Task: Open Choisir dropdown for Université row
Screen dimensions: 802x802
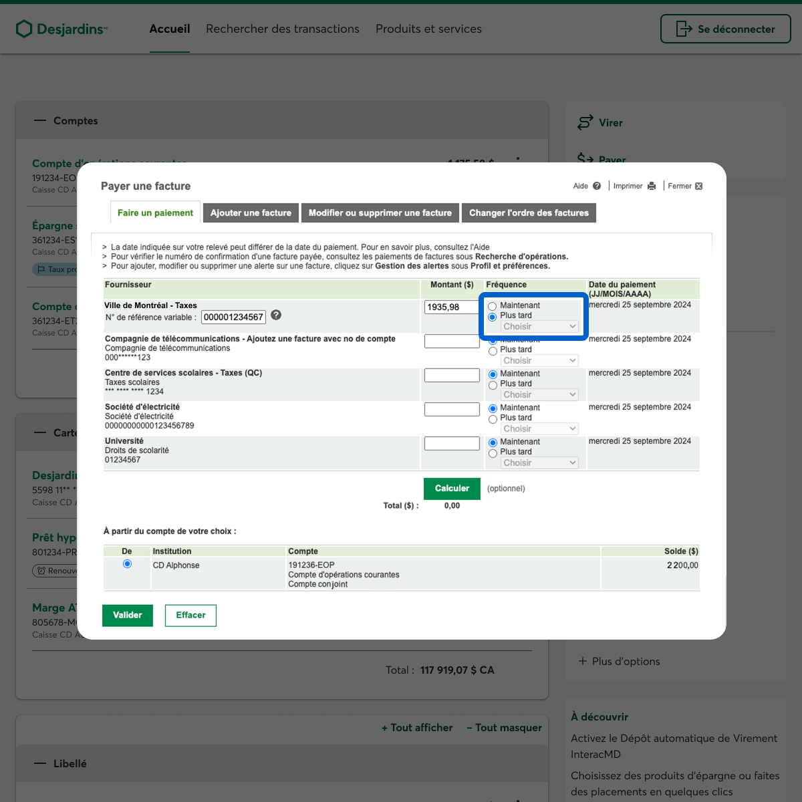Action: coord(539,463)
